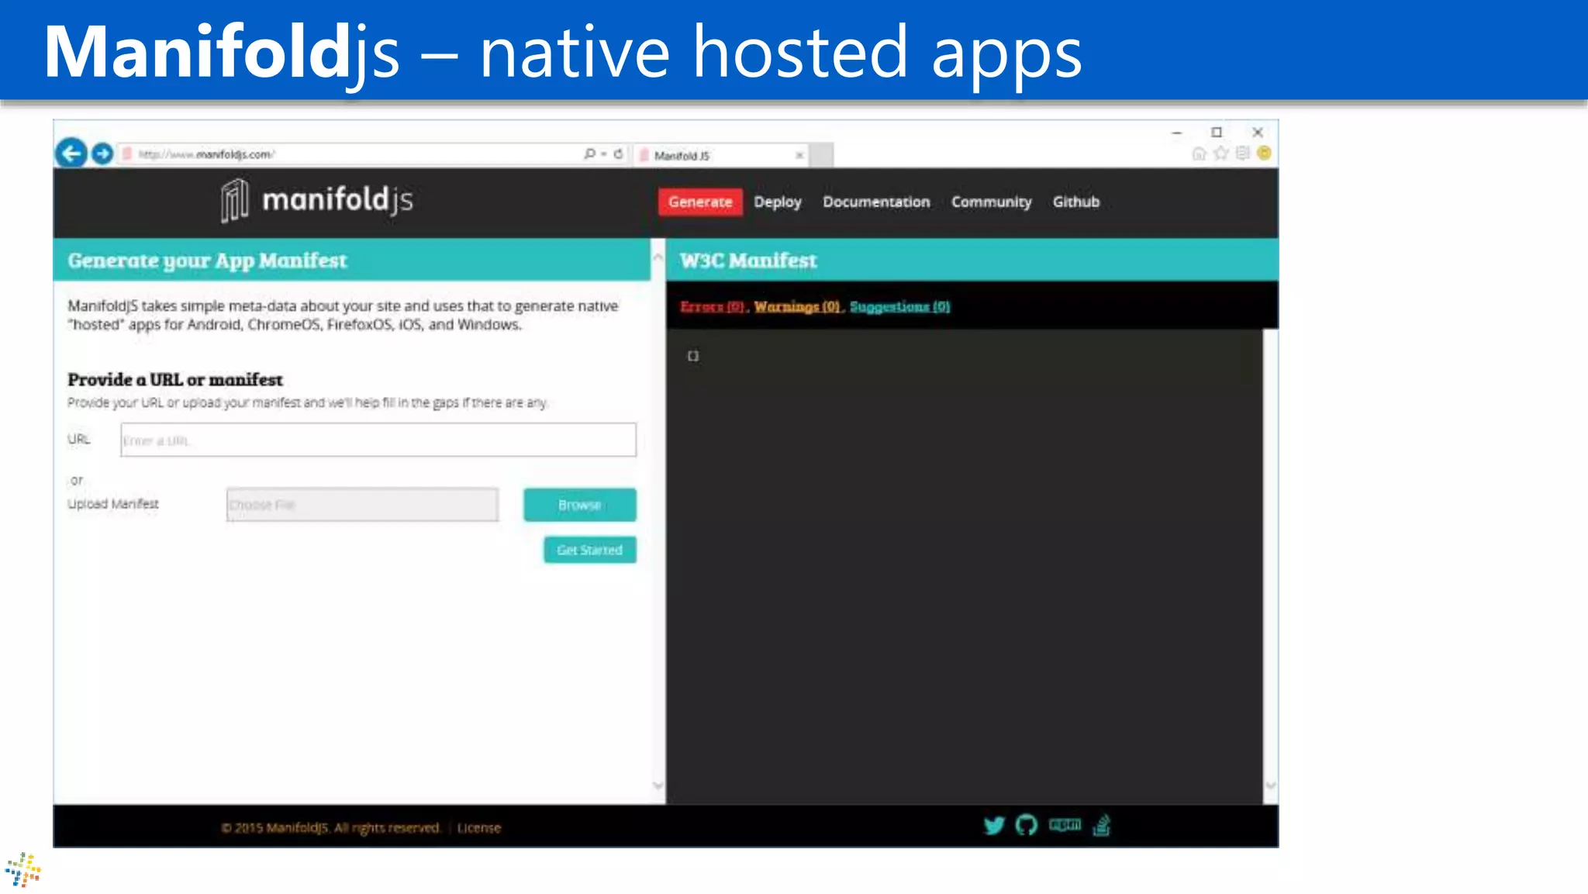1588x894 pixels.
Task: Click the License link in footer
Action: pyautogui.click(x=478, y=828)
